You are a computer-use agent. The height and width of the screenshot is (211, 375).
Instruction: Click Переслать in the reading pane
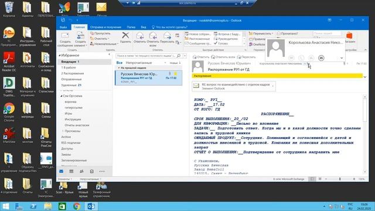pos(246,57)
